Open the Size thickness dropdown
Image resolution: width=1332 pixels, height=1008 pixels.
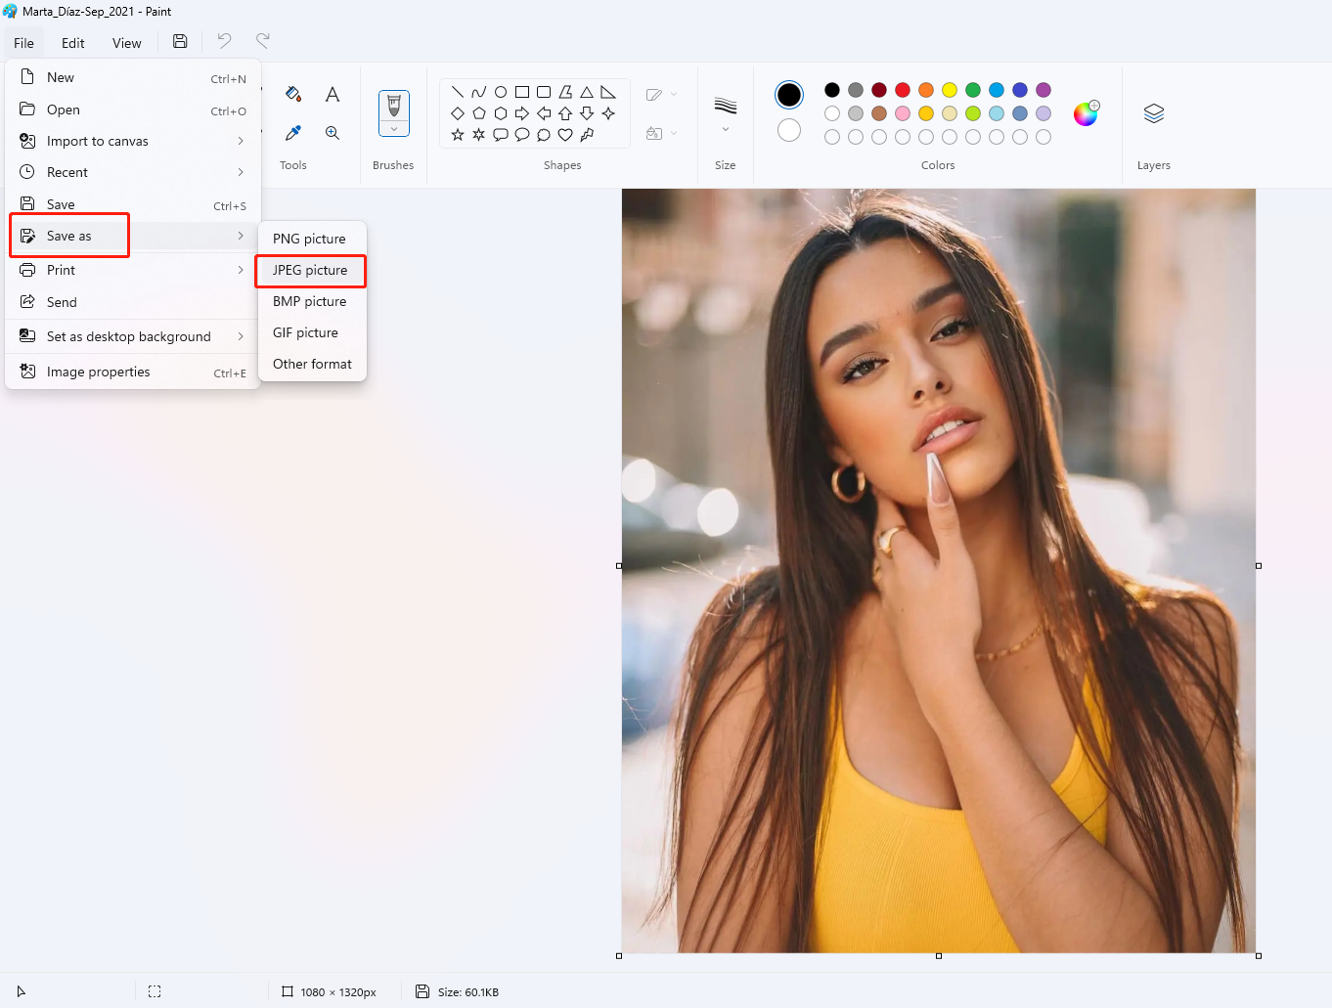pos(726,129)
